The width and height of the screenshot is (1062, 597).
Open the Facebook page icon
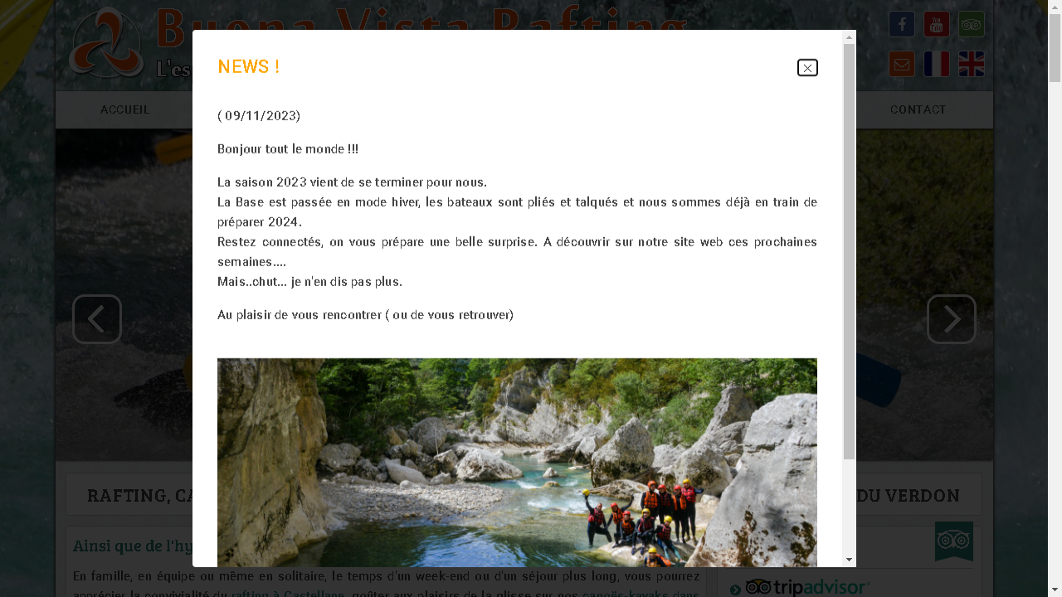point(902,24)
